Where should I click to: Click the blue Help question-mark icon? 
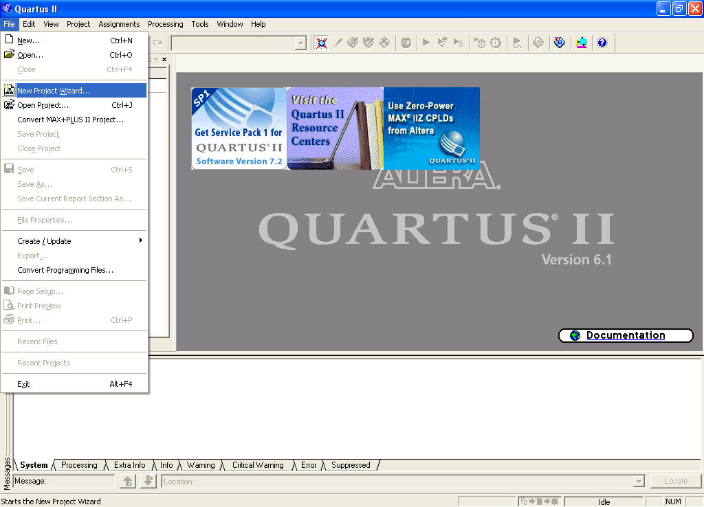[x=602, y=43]
